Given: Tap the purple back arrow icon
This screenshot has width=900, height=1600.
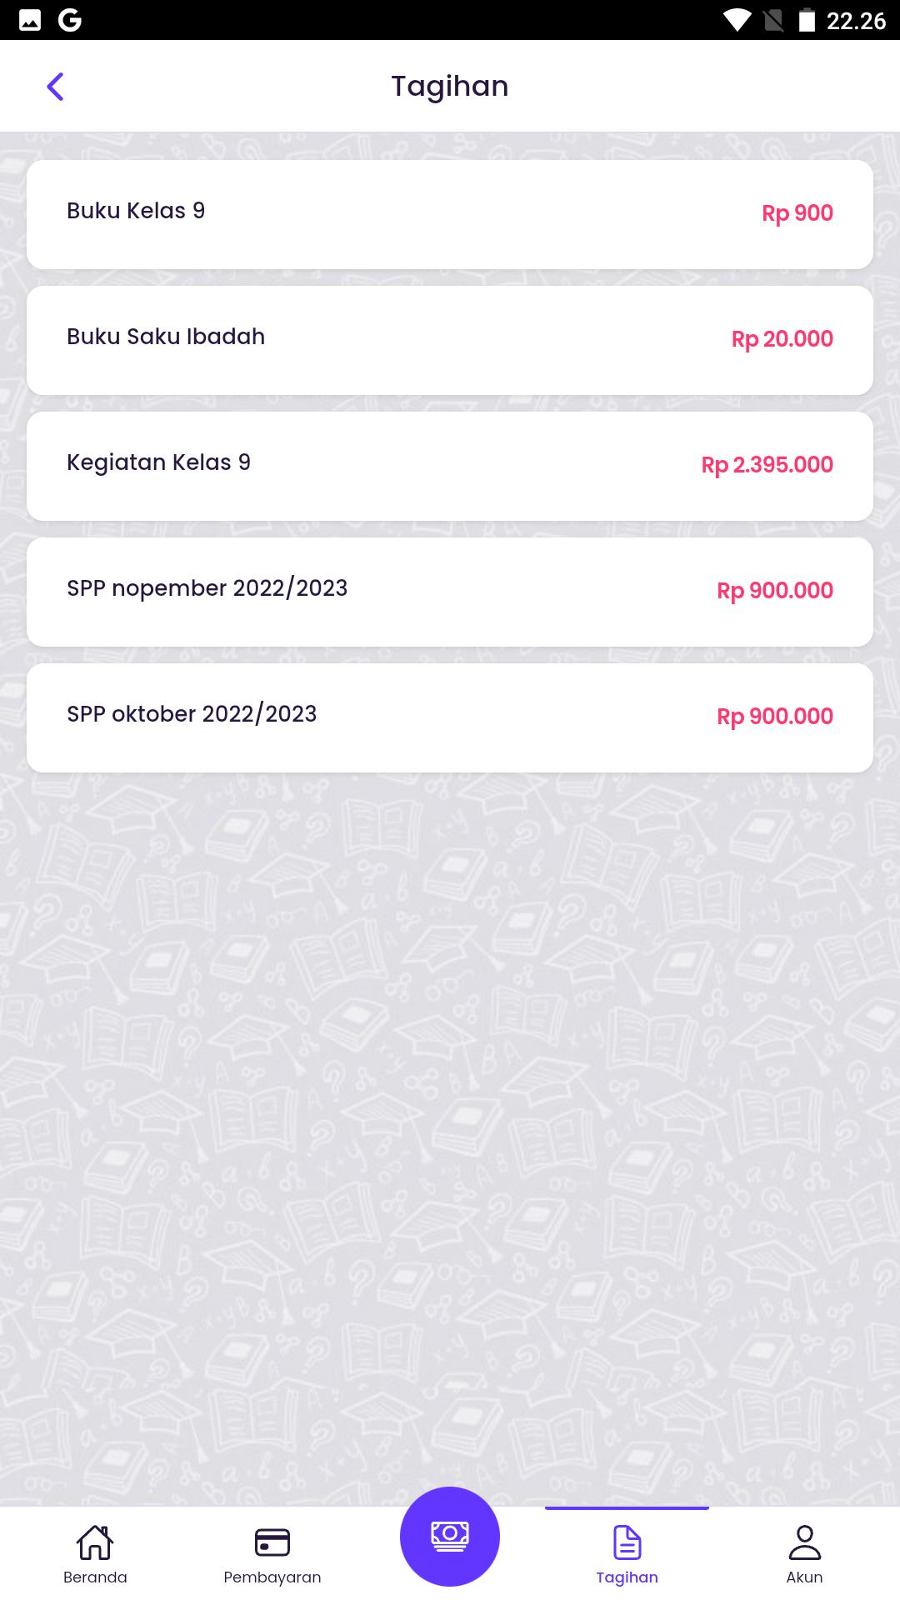Looking at the screenshot, I should click(x=55, y=86).
